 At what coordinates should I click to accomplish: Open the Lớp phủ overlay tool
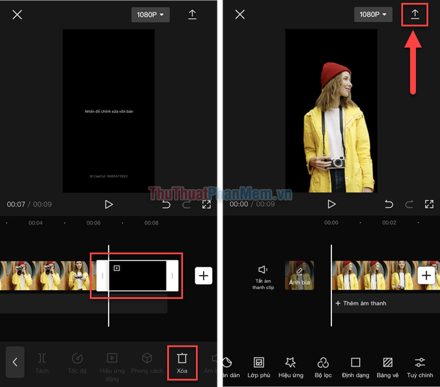259,367
